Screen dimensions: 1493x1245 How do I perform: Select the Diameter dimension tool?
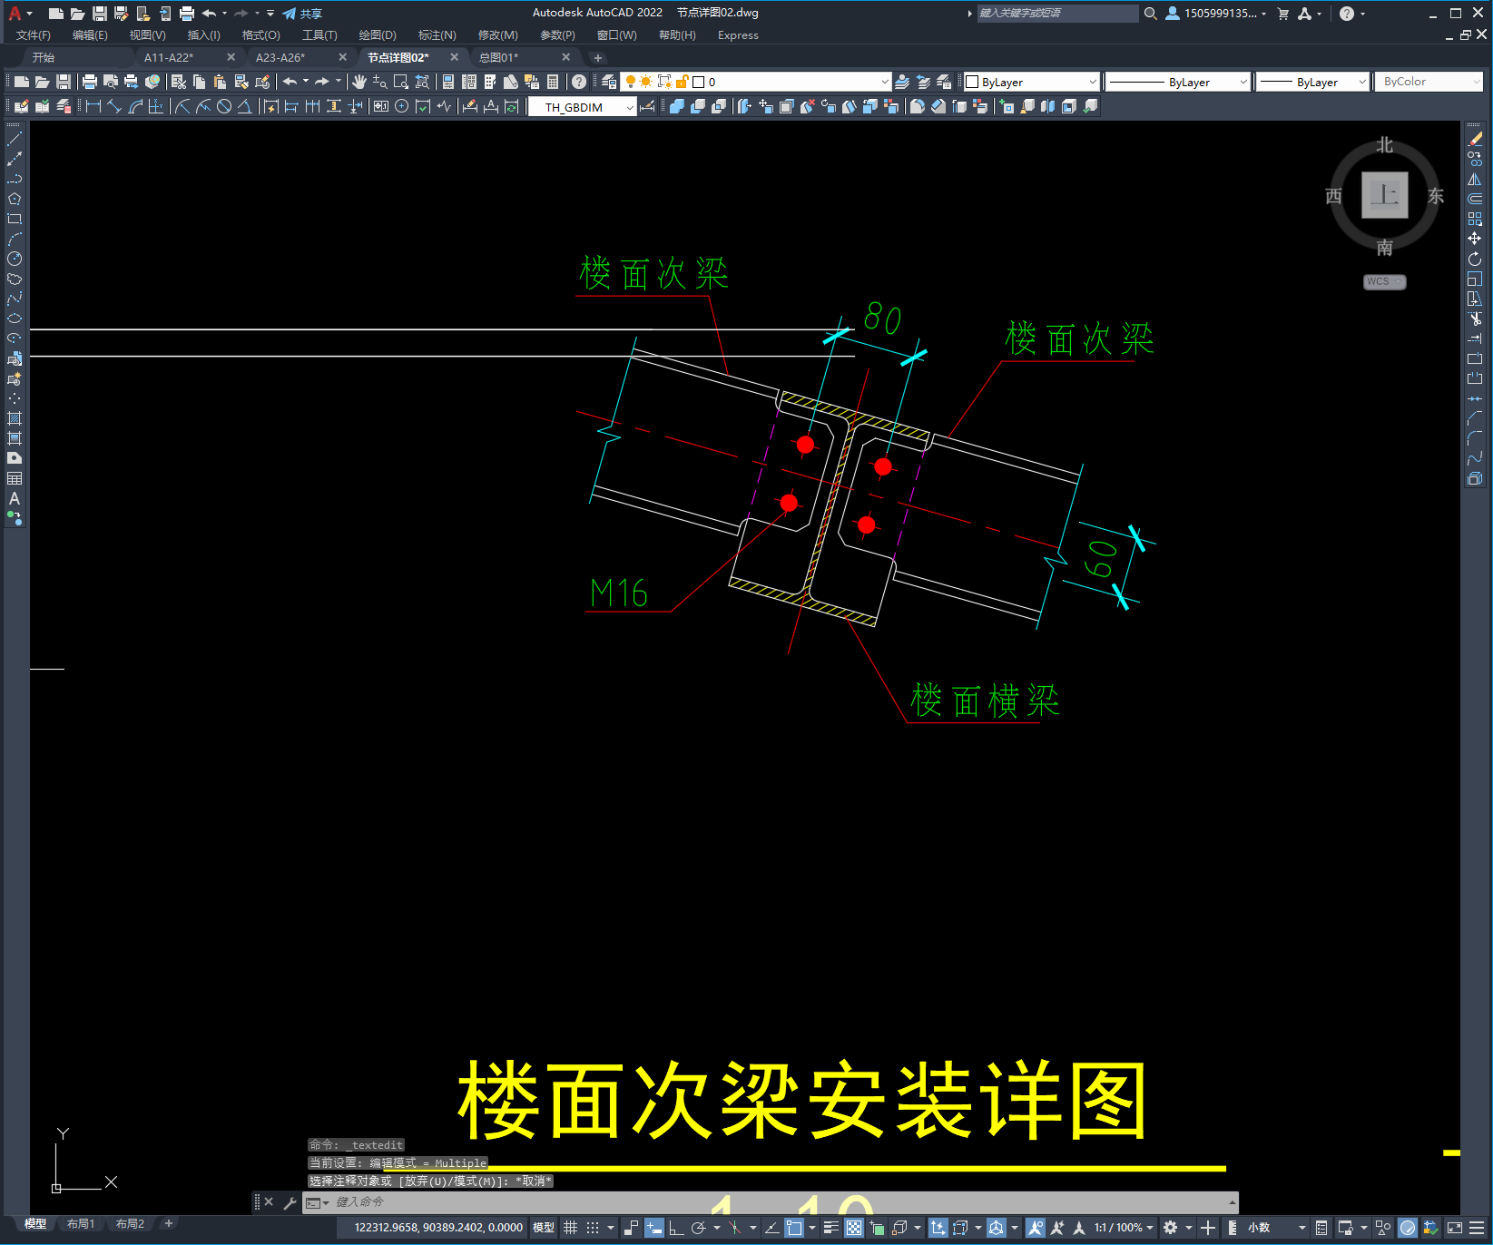click(x=224, y=106)
